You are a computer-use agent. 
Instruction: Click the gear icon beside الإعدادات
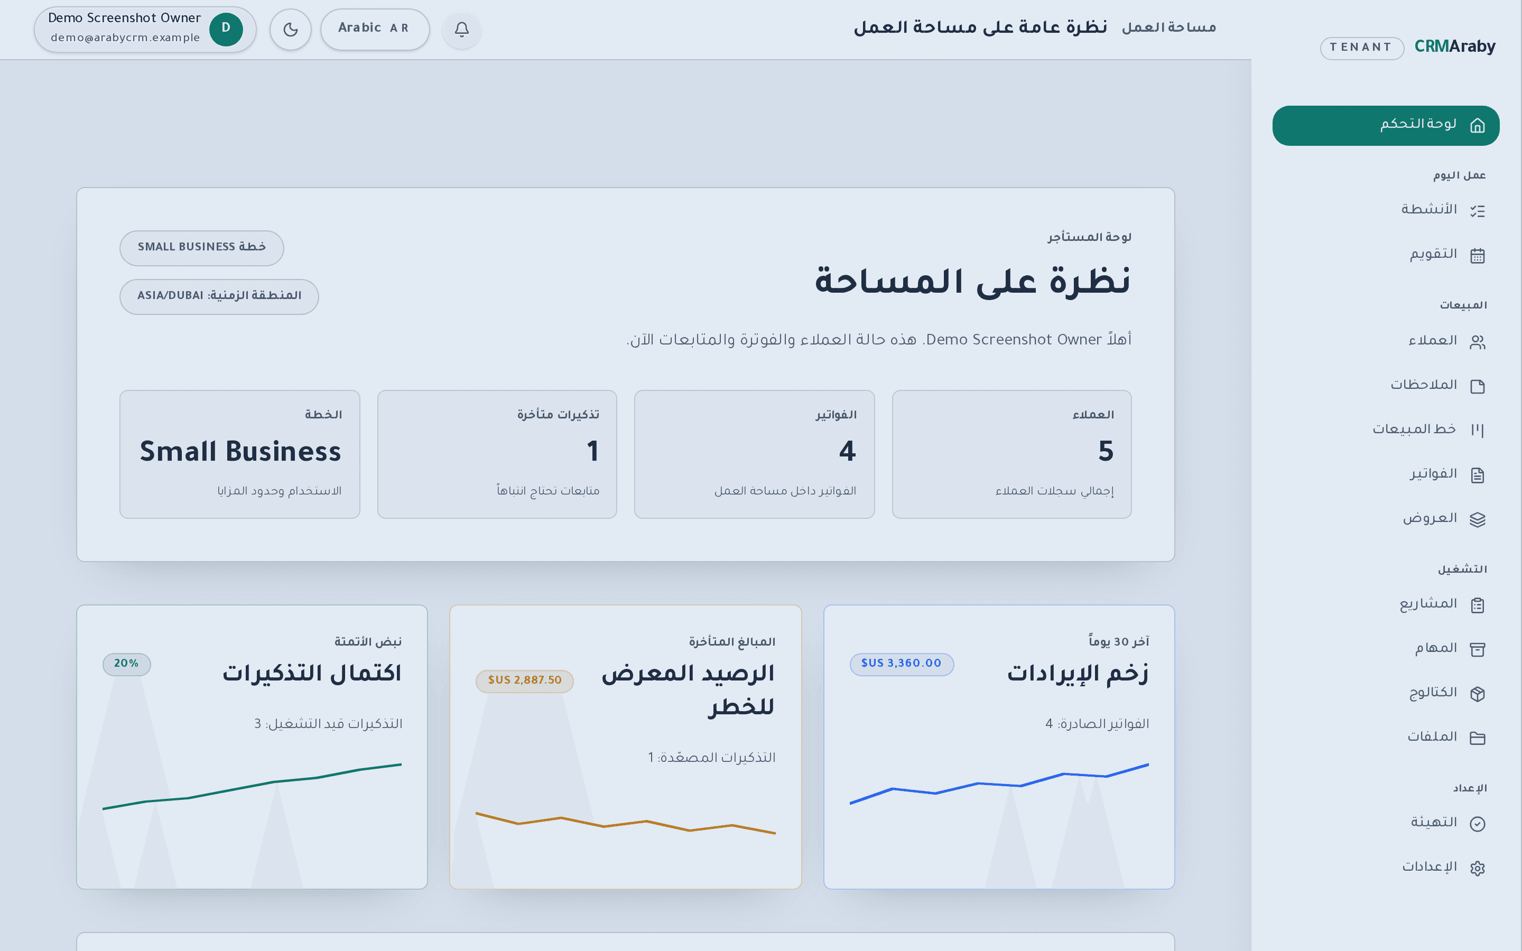tap(1478, 868)
